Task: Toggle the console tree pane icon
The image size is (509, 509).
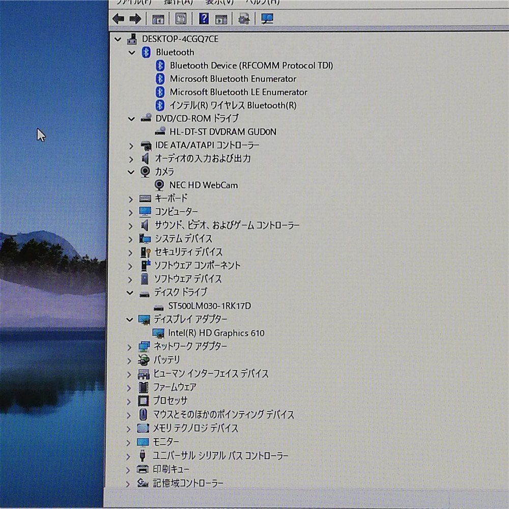Action: tap(158, 19)
